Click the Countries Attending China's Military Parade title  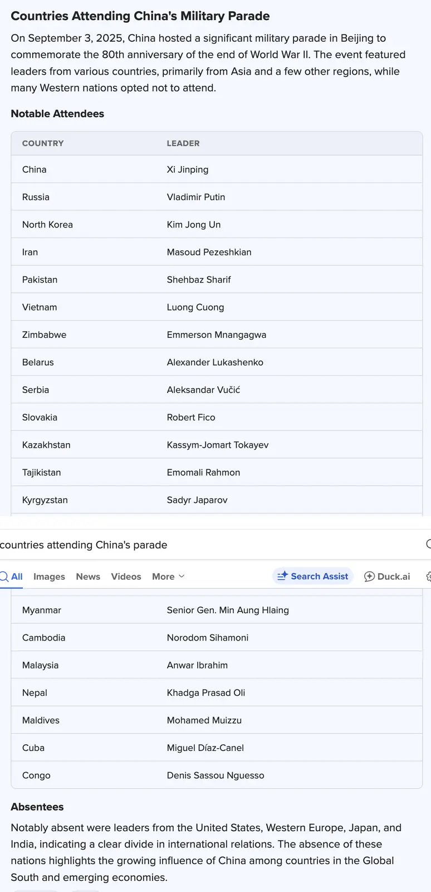[140, 16]
